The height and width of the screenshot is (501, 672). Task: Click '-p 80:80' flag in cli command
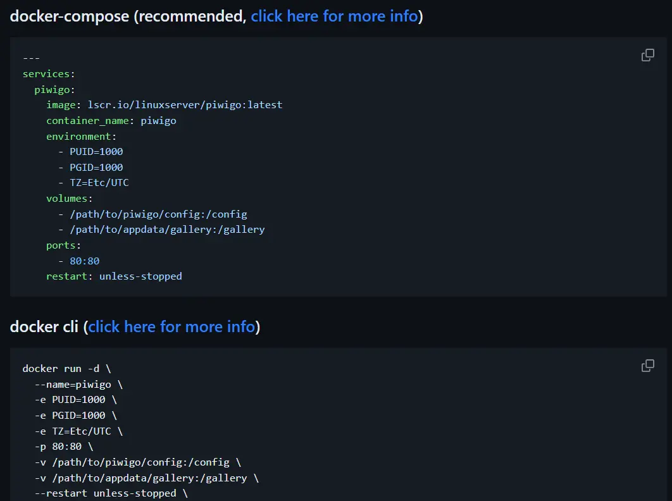58,447
